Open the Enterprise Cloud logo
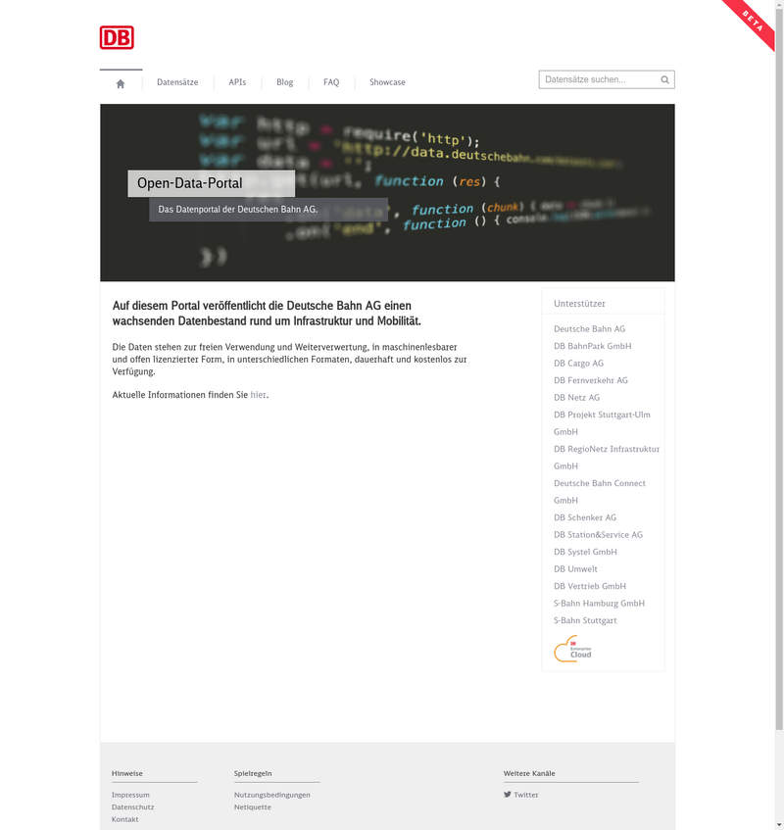The width and height of the screenshot is (784, 830). pyautogui.click(x=572, y=649)
